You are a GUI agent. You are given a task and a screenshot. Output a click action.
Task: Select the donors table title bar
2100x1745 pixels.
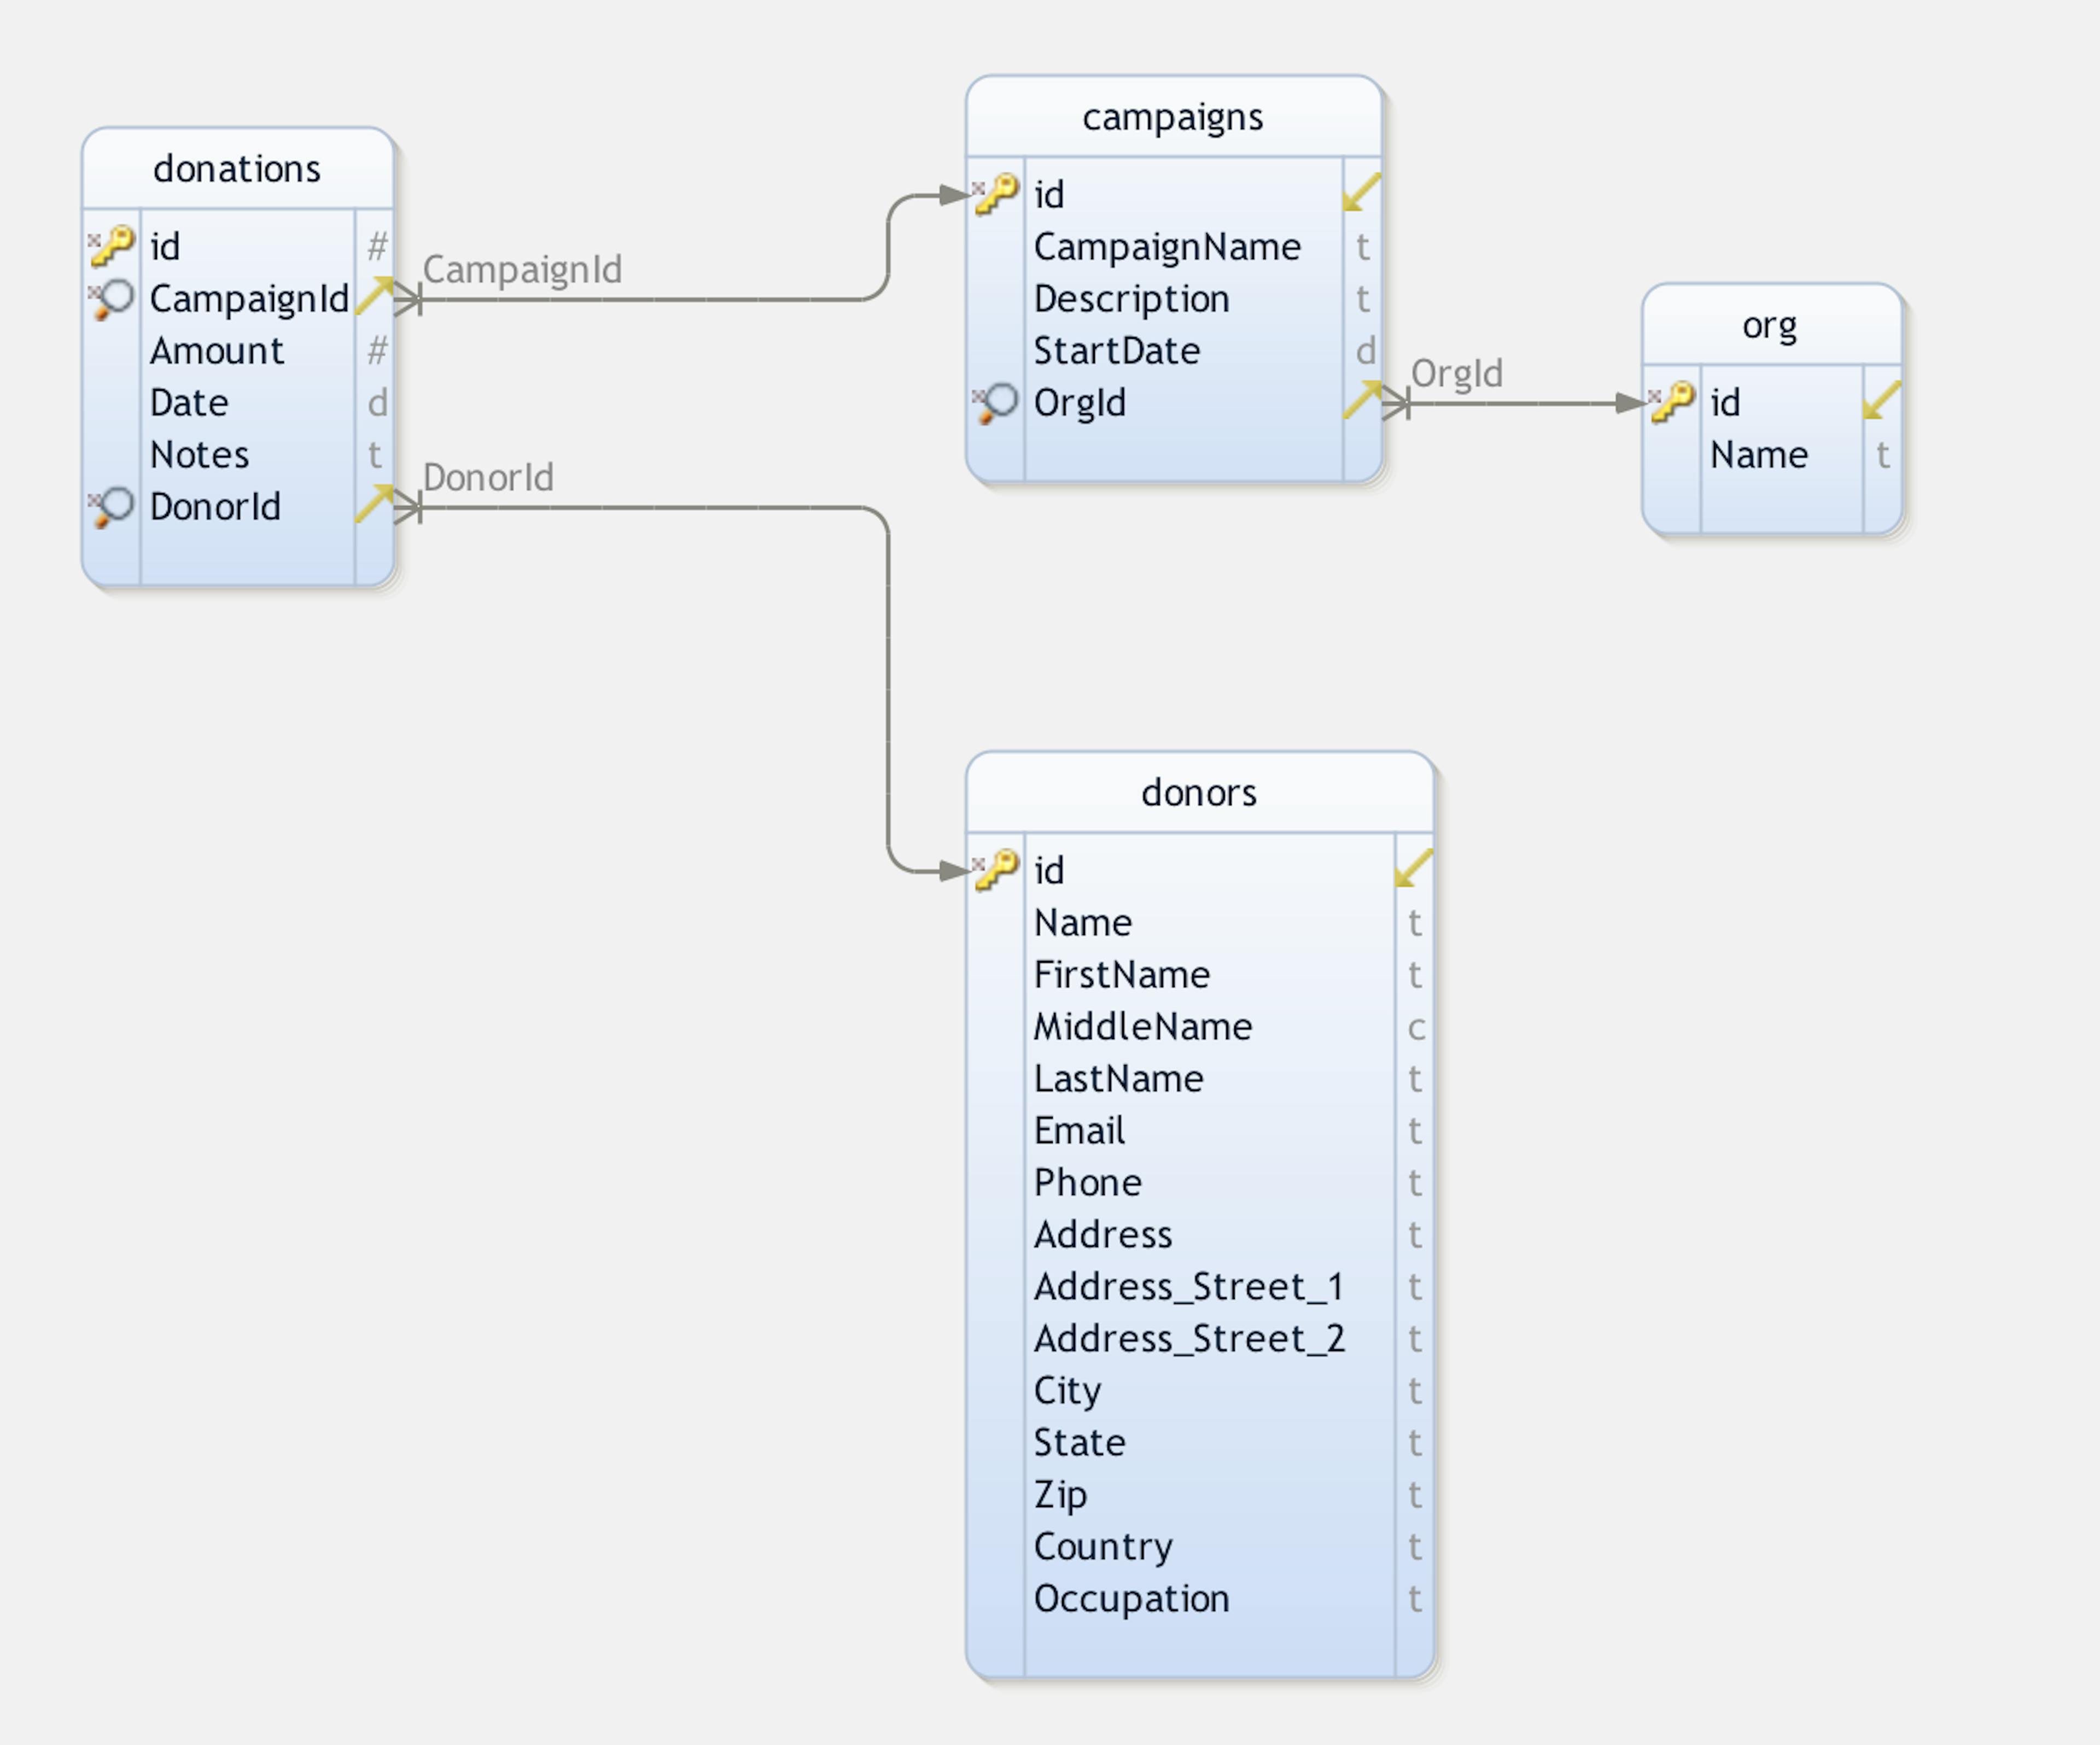[x=1199, y=793]
